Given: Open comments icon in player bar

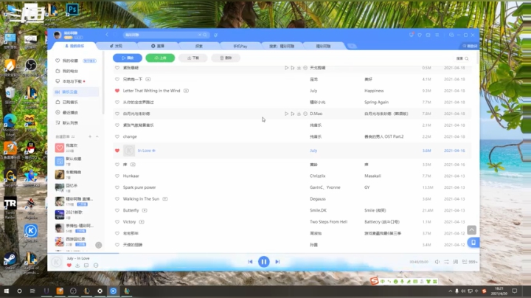Looking at the screenshot, I should click(86, 266).
